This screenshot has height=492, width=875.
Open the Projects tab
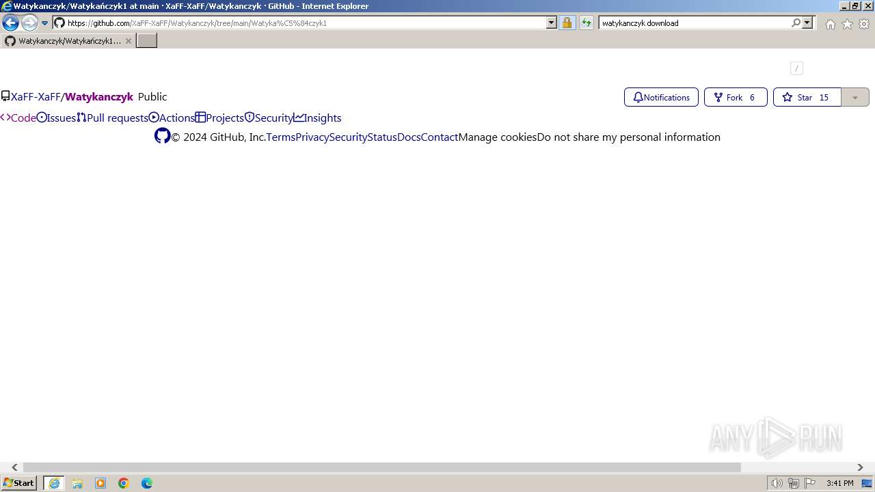point(219,118)
